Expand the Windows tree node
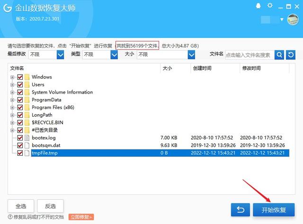 12,77
